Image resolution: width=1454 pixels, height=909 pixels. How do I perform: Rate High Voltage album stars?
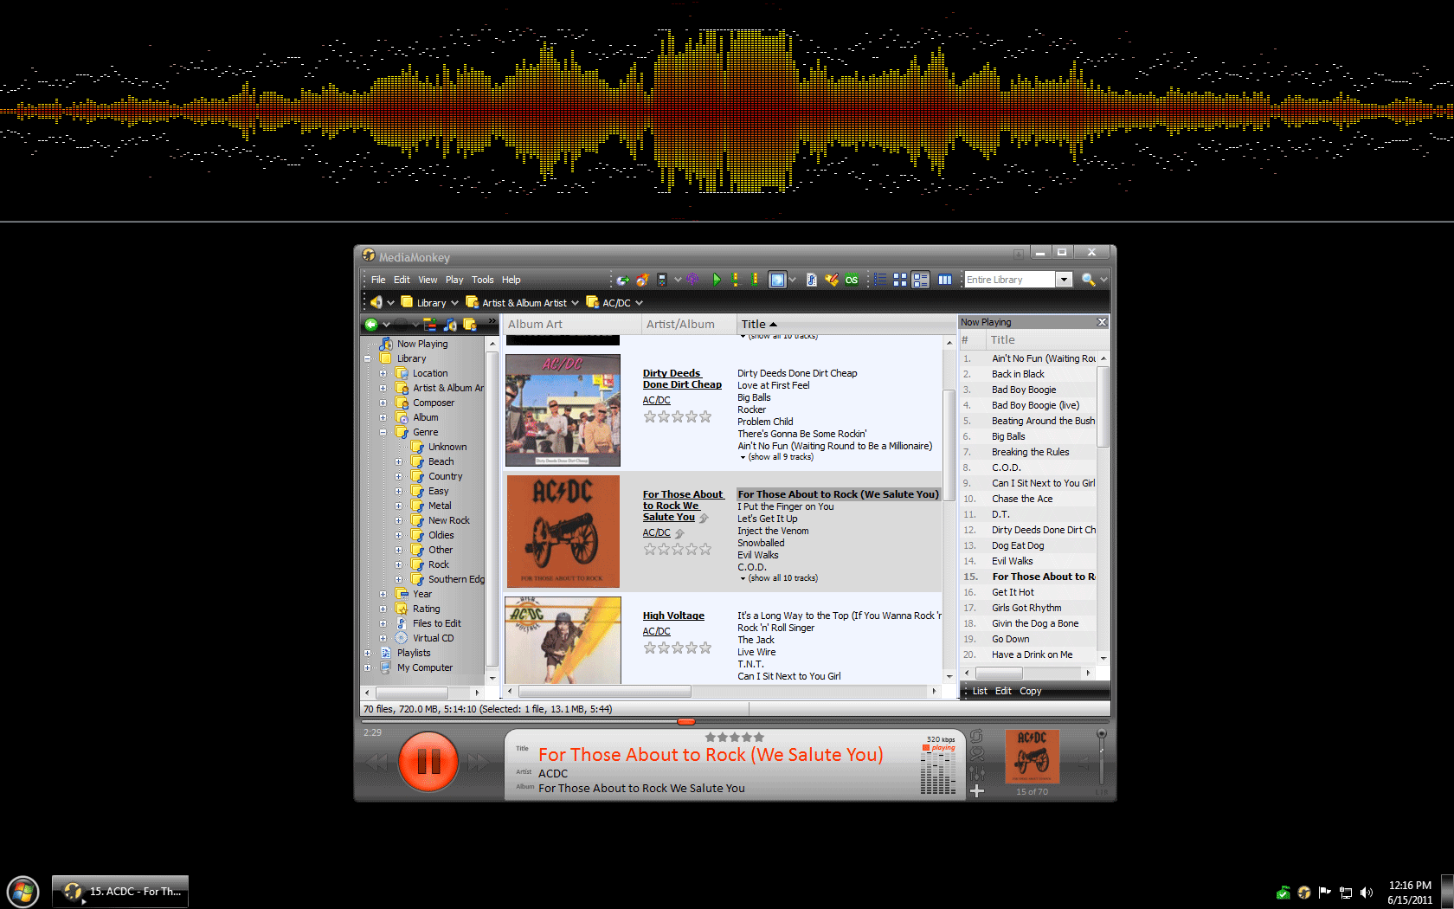[677, 648]
